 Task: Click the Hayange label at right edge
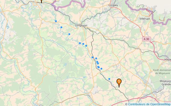point(168,59)
